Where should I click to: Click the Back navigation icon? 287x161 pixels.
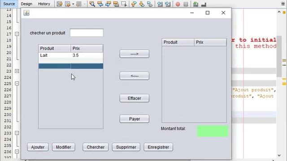pos(68,4)
